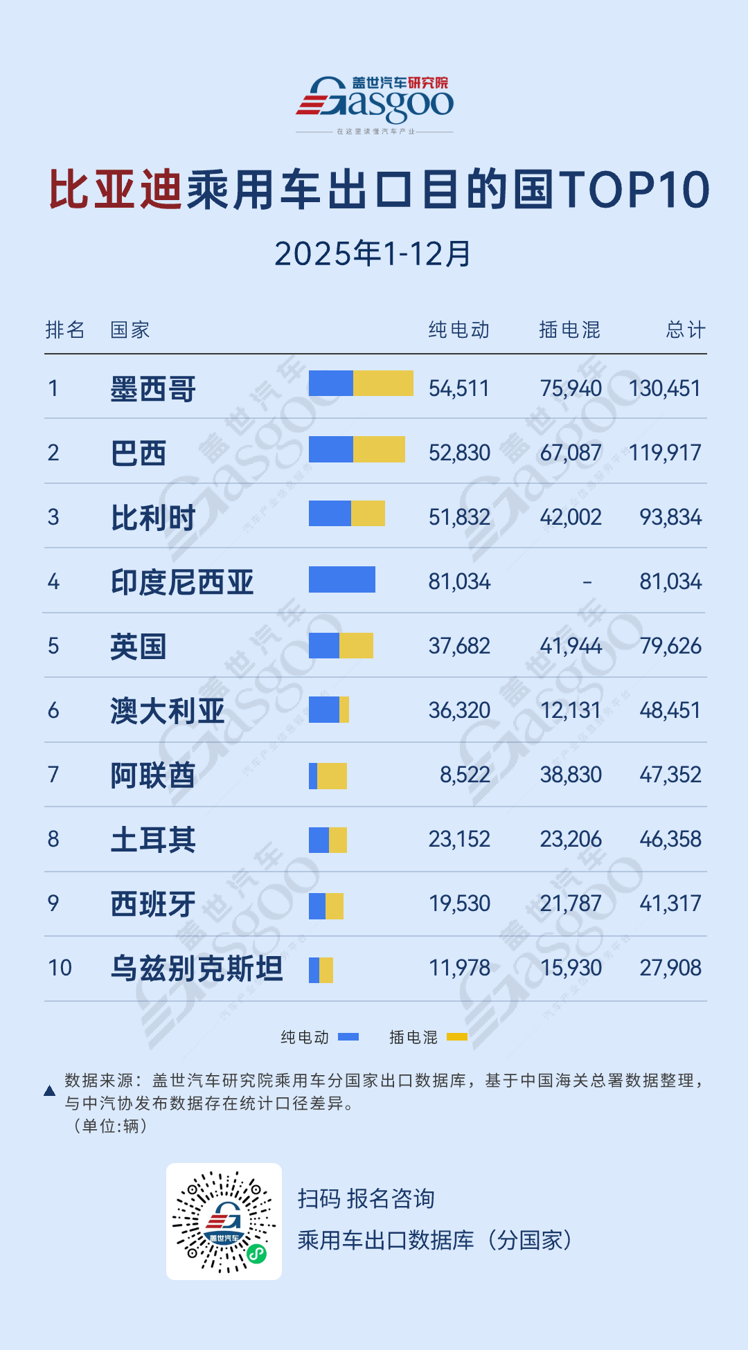The width and height of the screenshot is (748, 1350).
Task: Click the total value 130,451
Action: tap(665, 388)
